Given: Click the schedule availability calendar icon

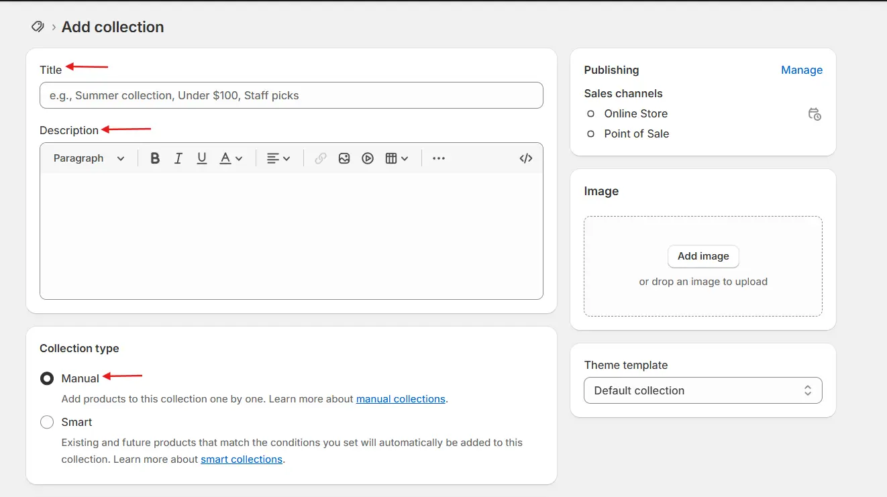Looking at the screenshot, I should click(x=815, y=114).
